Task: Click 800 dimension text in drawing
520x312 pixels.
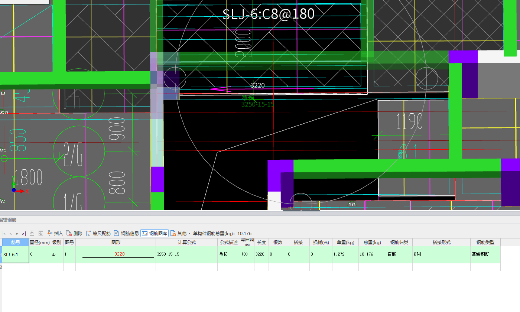Action: tap(117, 183)
